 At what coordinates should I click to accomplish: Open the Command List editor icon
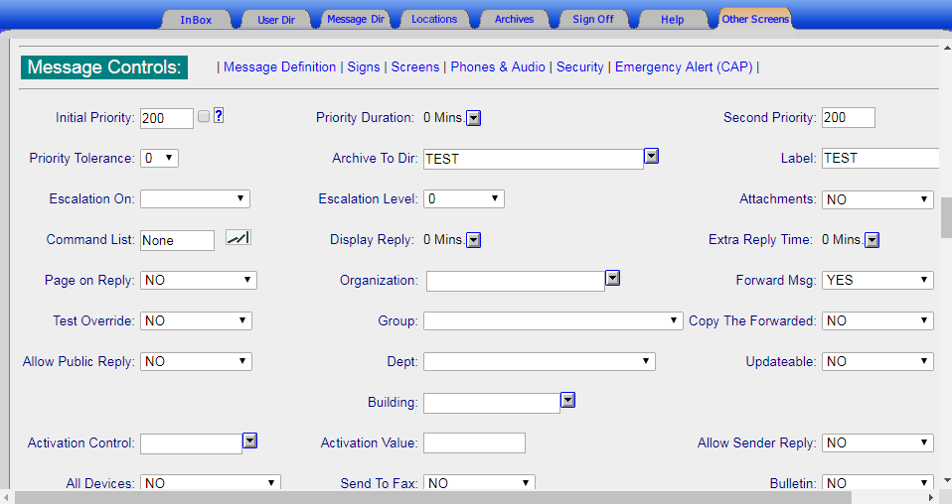[238, 238]
